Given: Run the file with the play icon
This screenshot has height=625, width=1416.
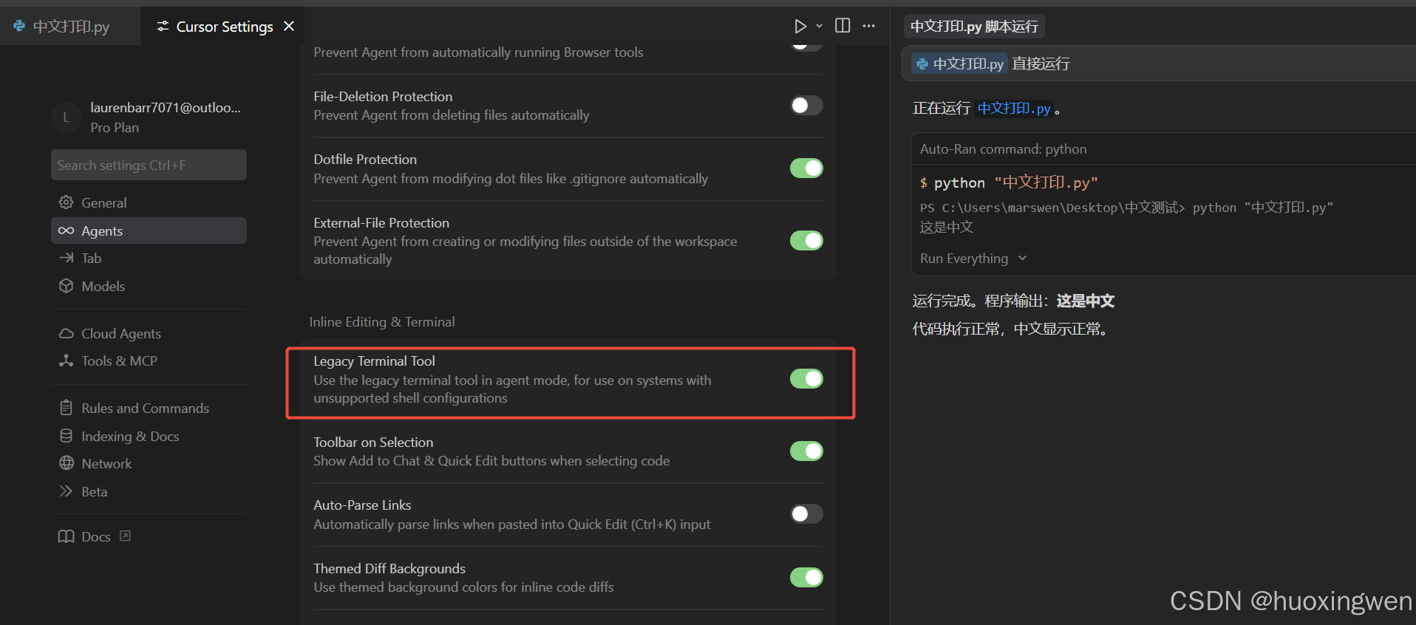Looking at the screenshot, I should (800, 26).
